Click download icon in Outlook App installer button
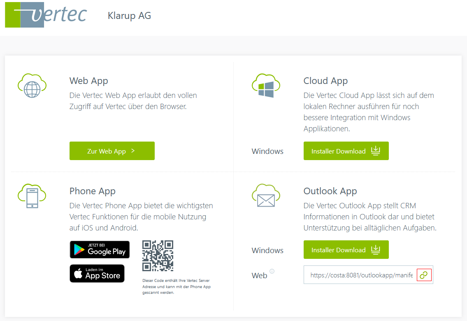Viewport: 467px width, 321px height. point(376,249)
